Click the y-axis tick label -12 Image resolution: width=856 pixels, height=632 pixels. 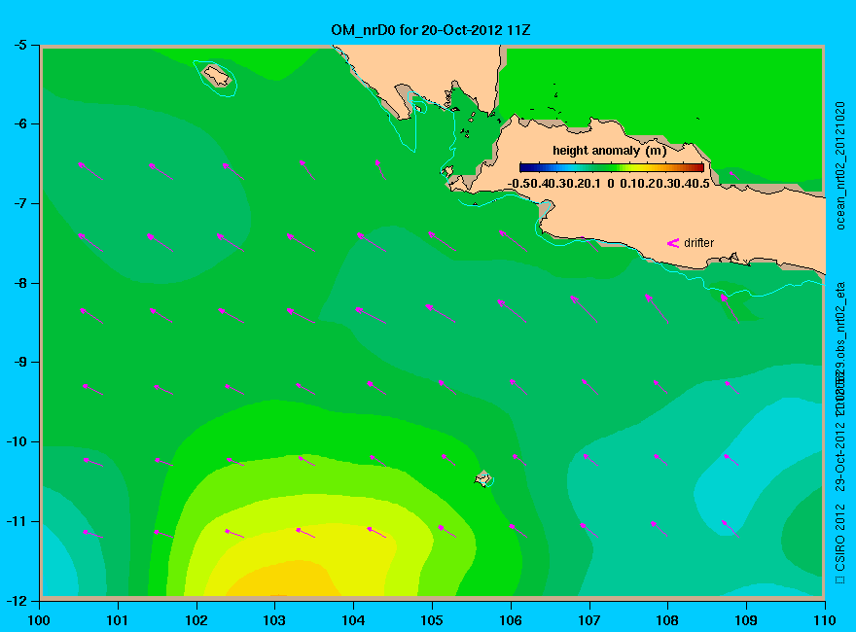click(x=17, y=600)
